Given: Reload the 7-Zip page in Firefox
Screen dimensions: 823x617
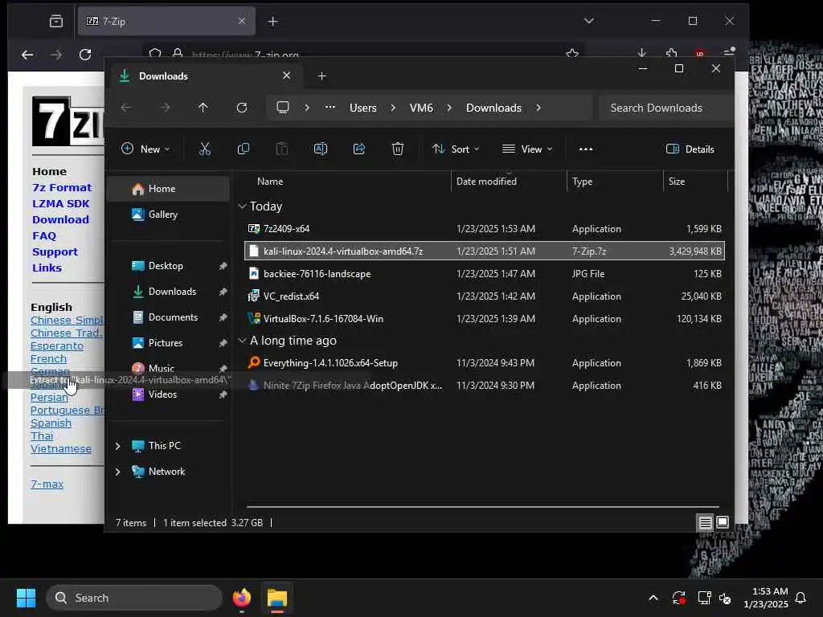Looking at the screenshot, I should click(85, 55).
